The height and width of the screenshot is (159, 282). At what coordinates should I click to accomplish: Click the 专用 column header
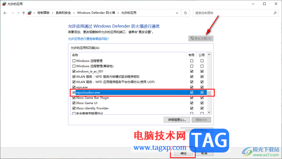pyautogui.click(x=191, y=55)
